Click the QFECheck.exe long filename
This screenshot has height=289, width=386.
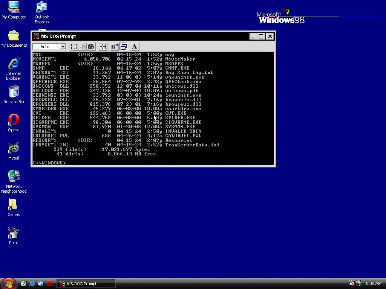(183, 82)
